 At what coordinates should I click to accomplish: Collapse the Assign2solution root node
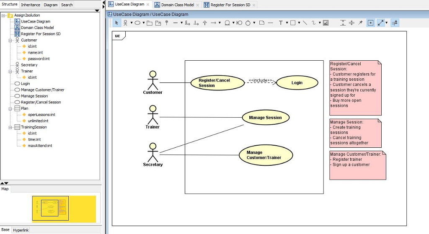[x=3, y=15]
